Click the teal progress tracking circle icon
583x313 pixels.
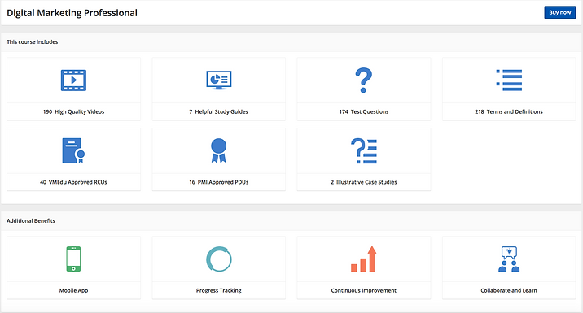[218, 259]
